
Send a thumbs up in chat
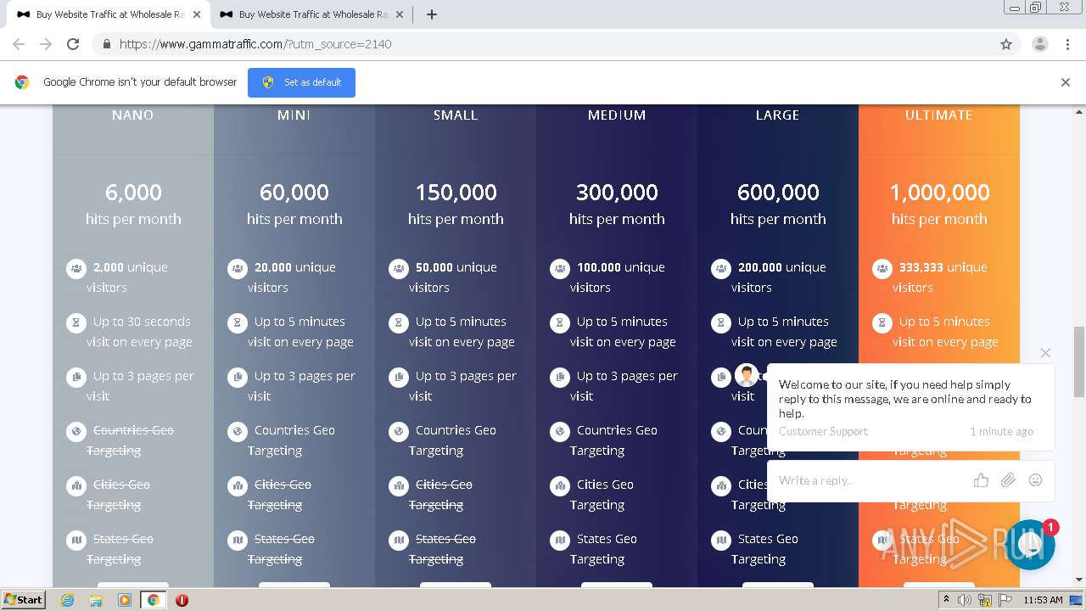[981, 480]
